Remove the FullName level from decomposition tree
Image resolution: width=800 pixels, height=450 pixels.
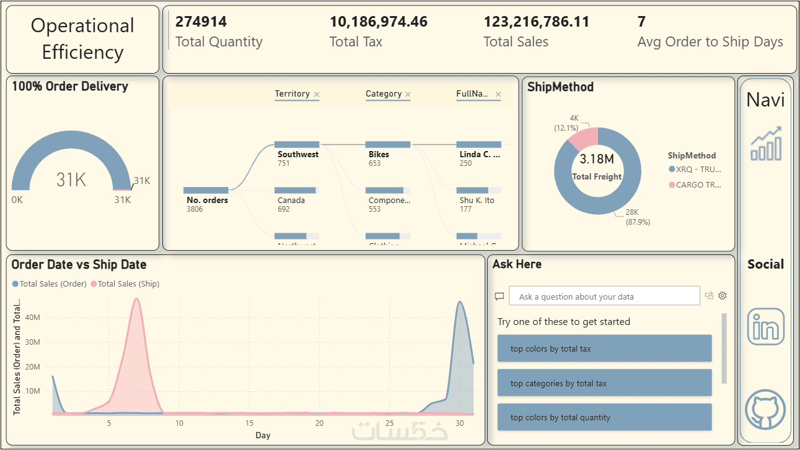(498, 95)
